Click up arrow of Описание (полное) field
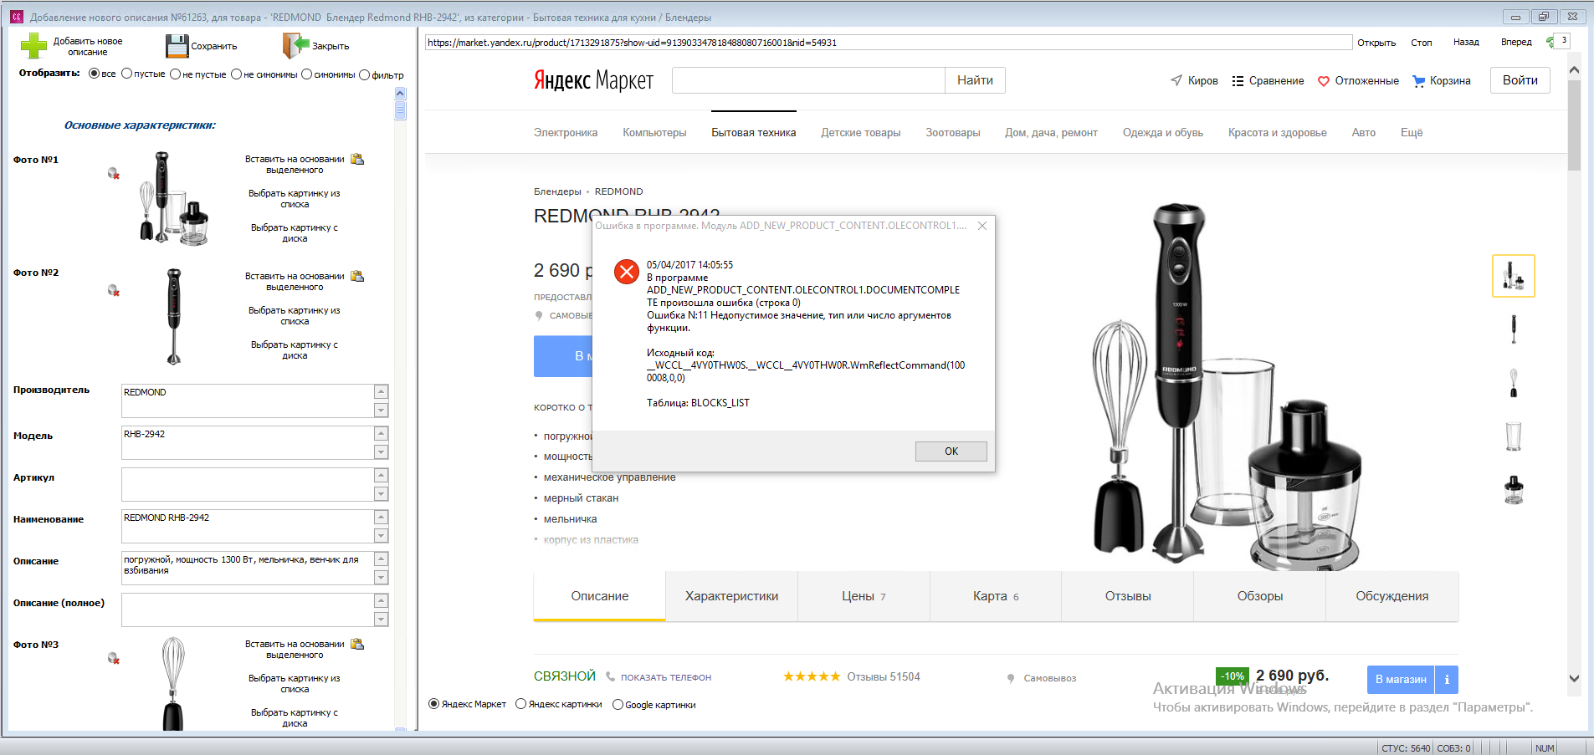Viewport: 1594px width, 755px height. click(x=381, y=601)
